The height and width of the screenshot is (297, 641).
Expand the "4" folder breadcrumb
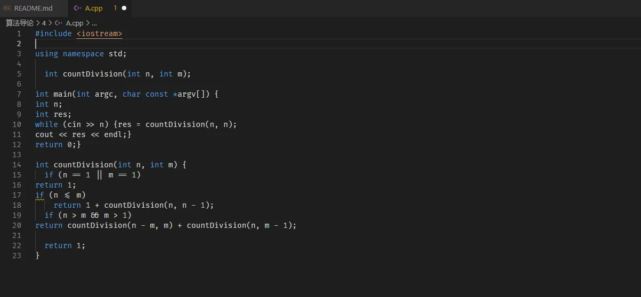[44, 23]
